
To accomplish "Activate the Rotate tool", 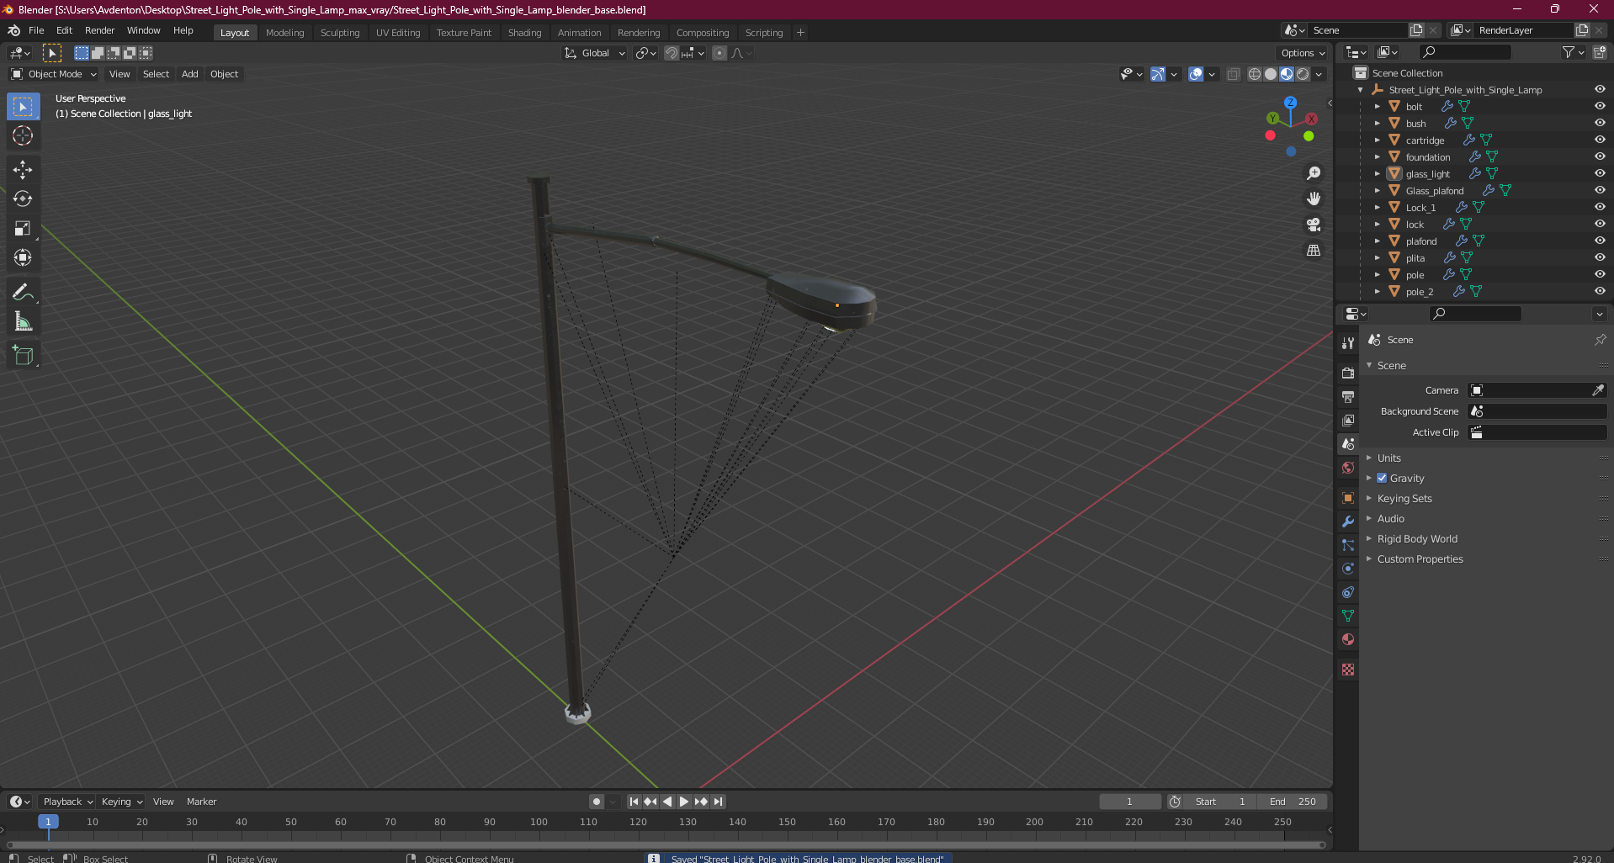I will (23, 199).
